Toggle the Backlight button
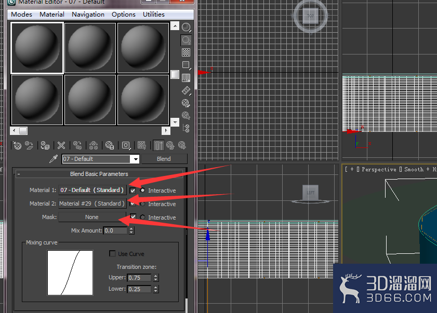This screenshot has height=313, width=437. tap(186, 40)
